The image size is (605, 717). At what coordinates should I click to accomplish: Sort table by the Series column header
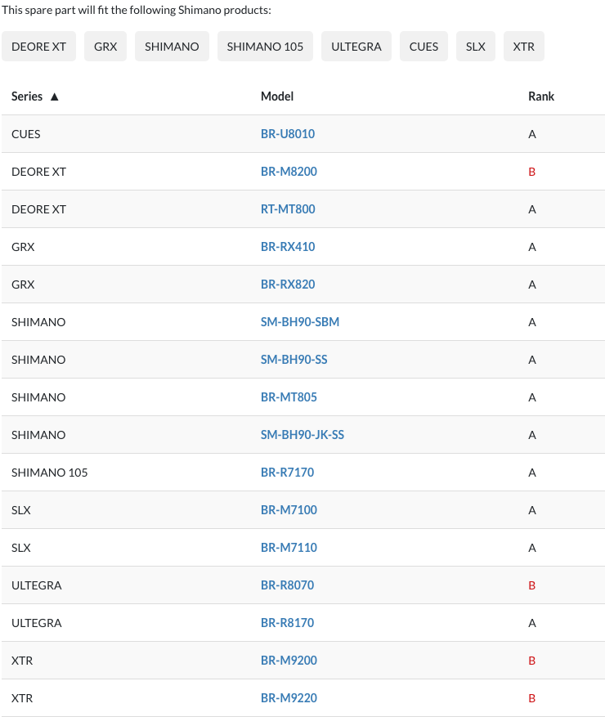[x=27, y=96]
